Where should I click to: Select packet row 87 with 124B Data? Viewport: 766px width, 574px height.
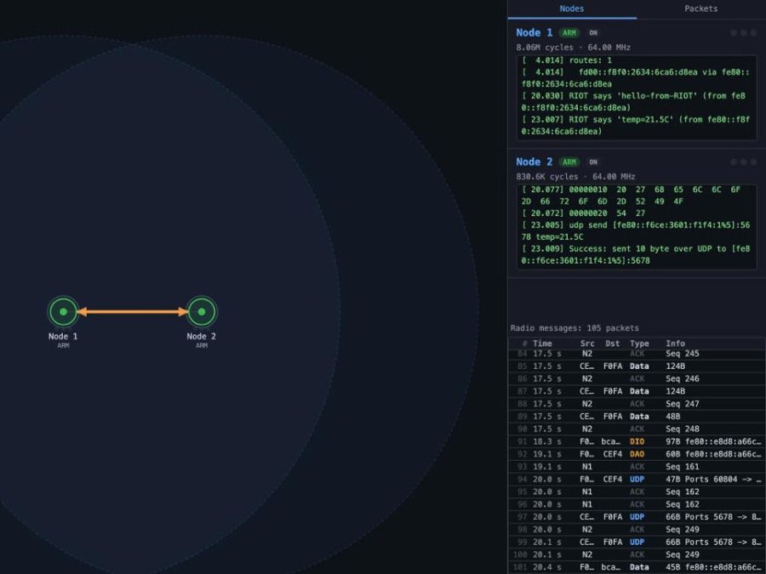pos(637,391)
